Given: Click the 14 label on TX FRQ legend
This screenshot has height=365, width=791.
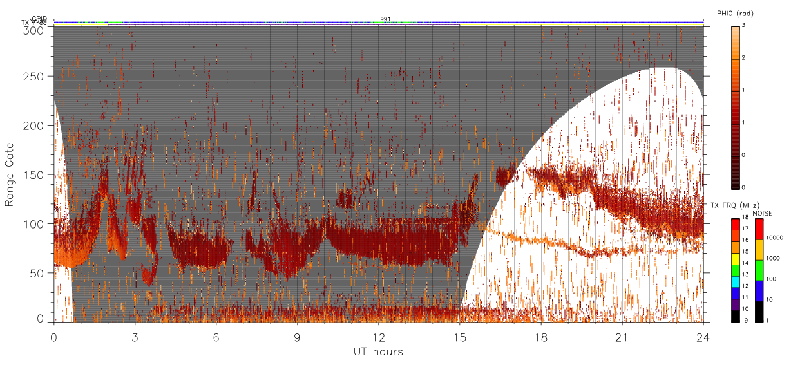Looking at the screenshot, I should [x=745, y=263].
